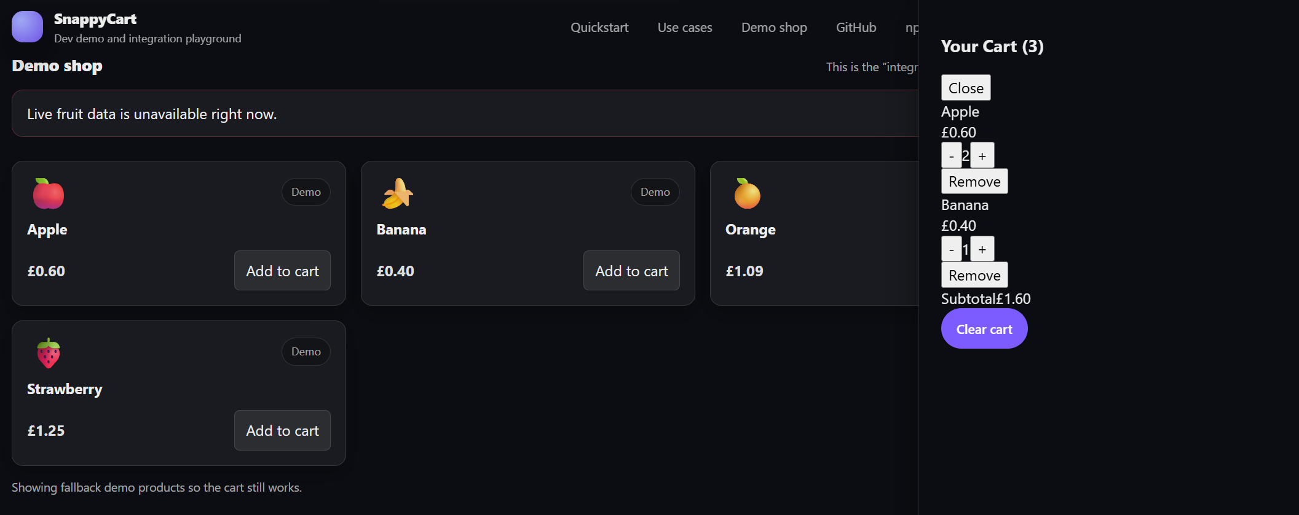Add Strawberry to cart
1299x515 pixels.
[282, 430]
